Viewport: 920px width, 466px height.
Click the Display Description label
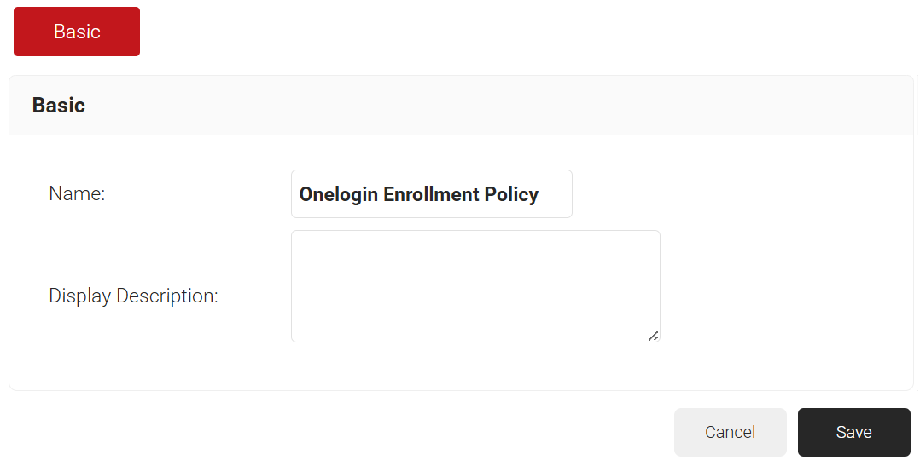[134, 296]
